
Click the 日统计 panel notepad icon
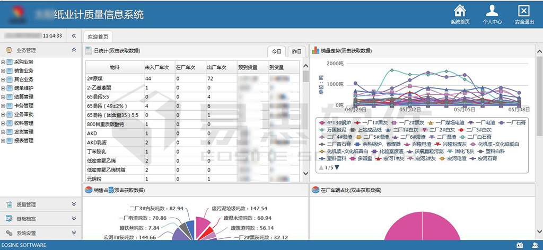pyautogui.click(x=89, y=51)
